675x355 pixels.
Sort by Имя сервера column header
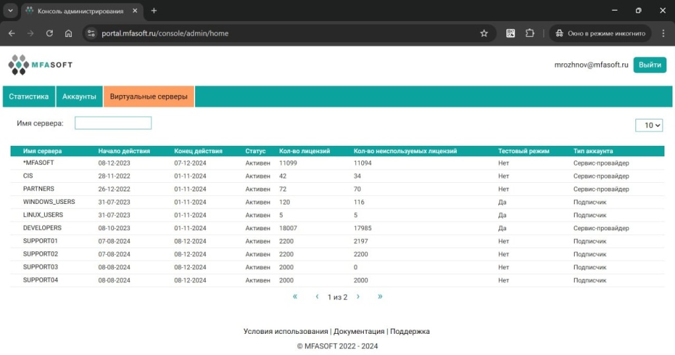coord(42,151)
